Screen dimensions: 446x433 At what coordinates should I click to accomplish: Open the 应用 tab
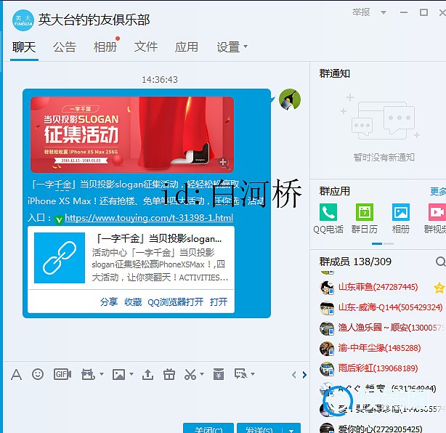(186, 47)
